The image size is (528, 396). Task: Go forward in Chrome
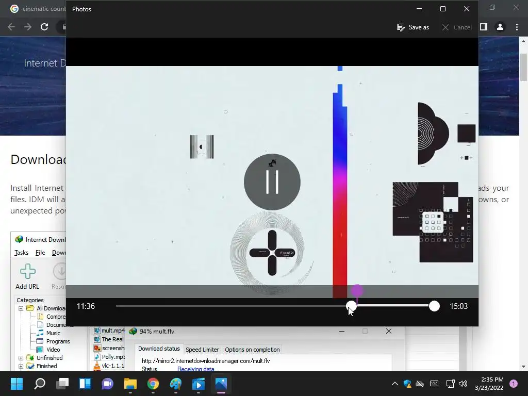[x=28, y=27]
